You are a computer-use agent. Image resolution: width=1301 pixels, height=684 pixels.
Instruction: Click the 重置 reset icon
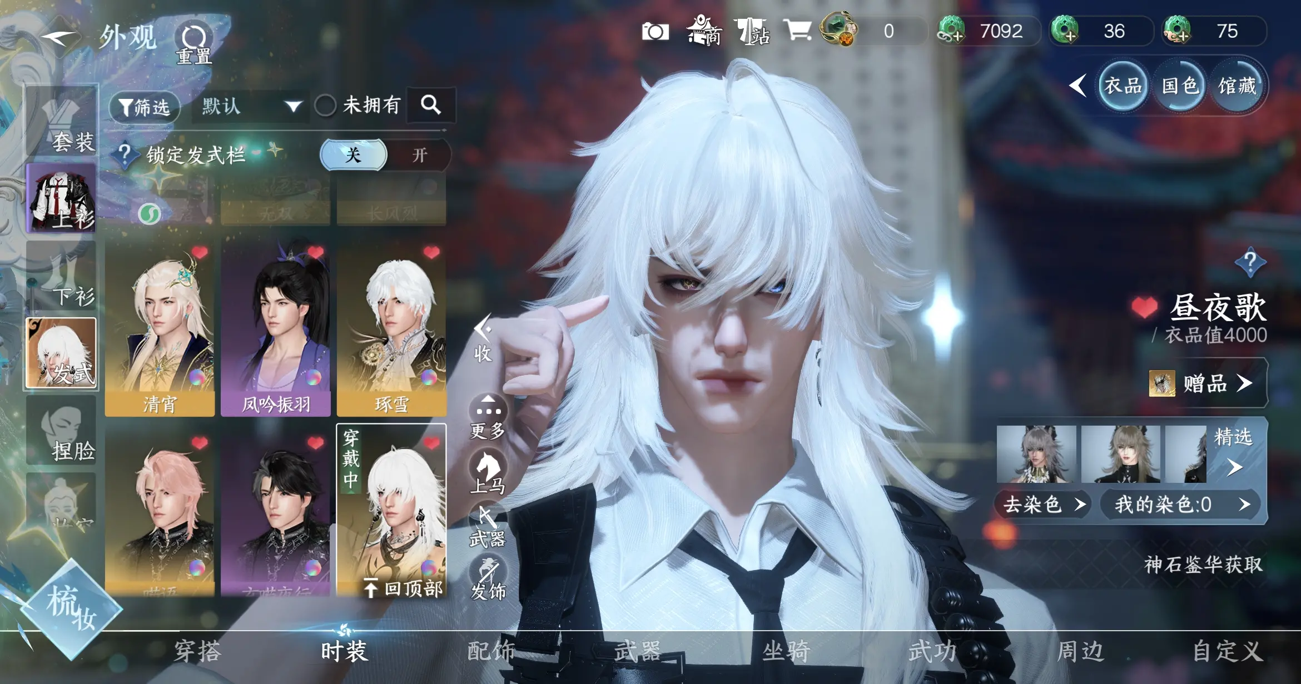tap(193, 43)
